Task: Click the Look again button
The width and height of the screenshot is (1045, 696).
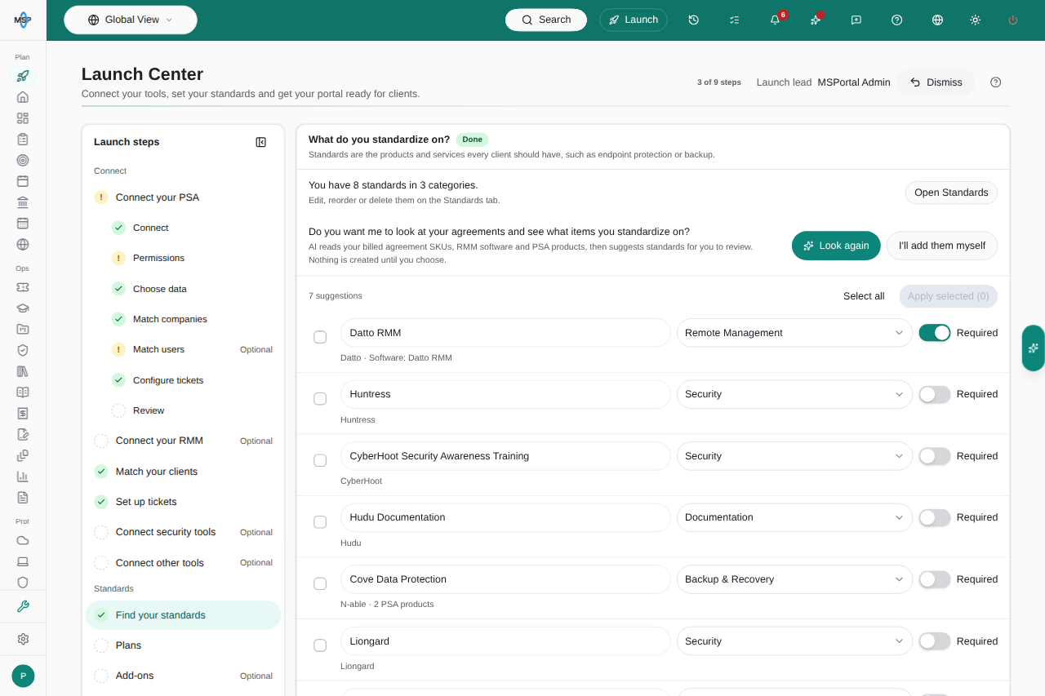Action: [836, 246]
